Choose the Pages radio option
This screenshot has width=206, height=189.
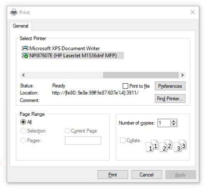coord(23,140)
